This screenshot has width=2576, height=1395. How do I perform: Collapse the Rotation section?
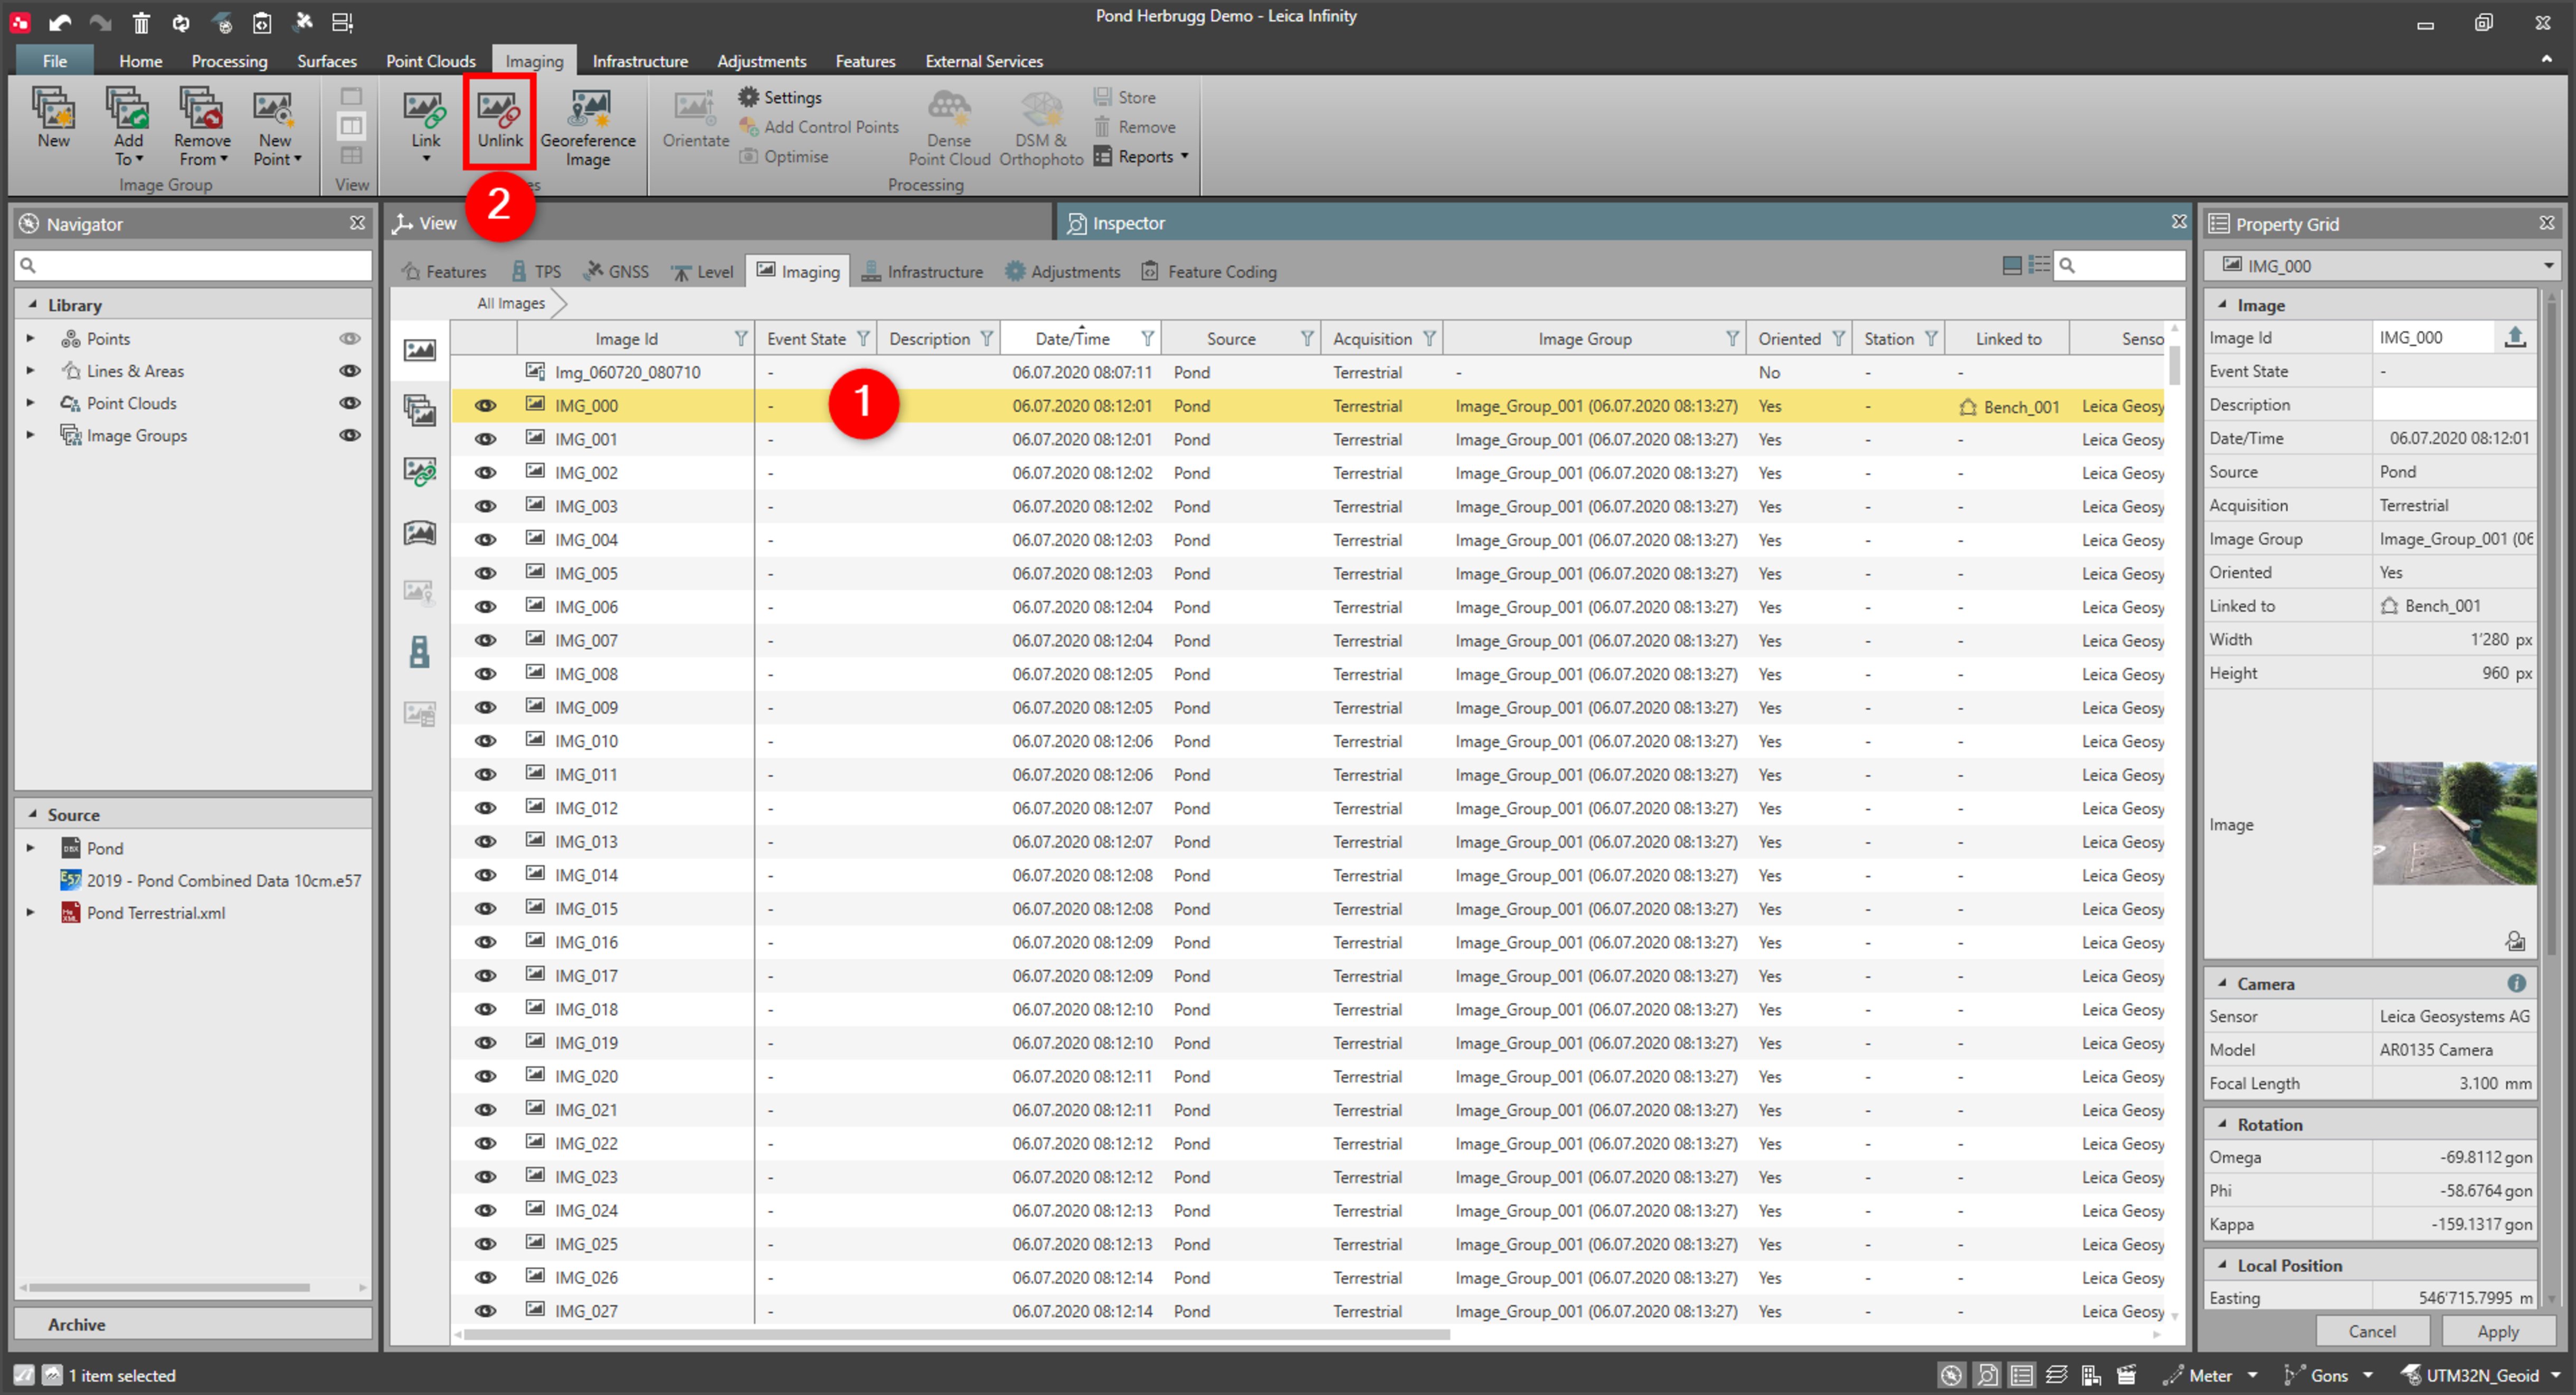click(x=2221, y=1124)
